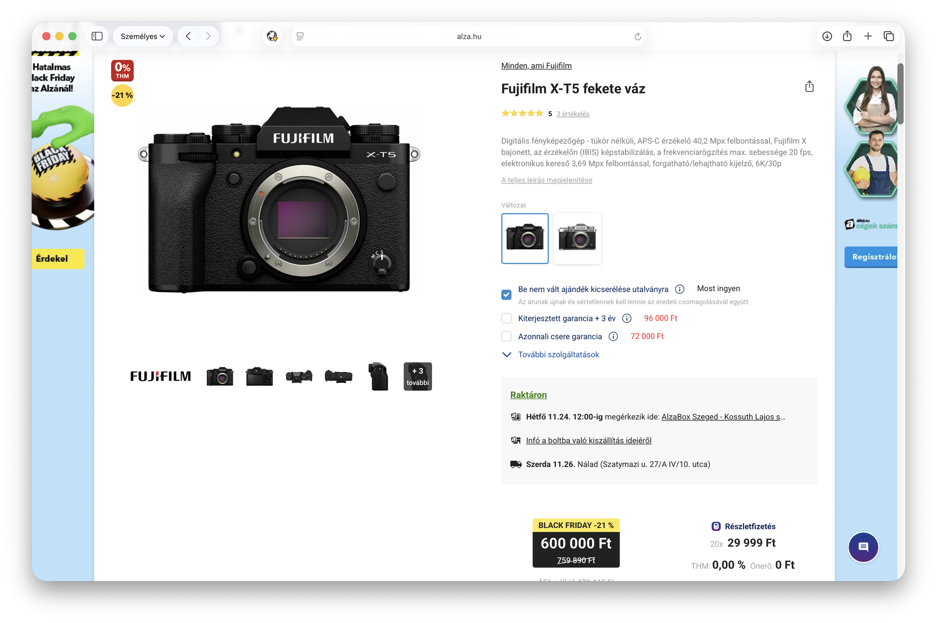Screen dimensions: 937x623
Task: Click the "Fujifilm X-T5 fekete váz" title
Action: click(573, 89)
